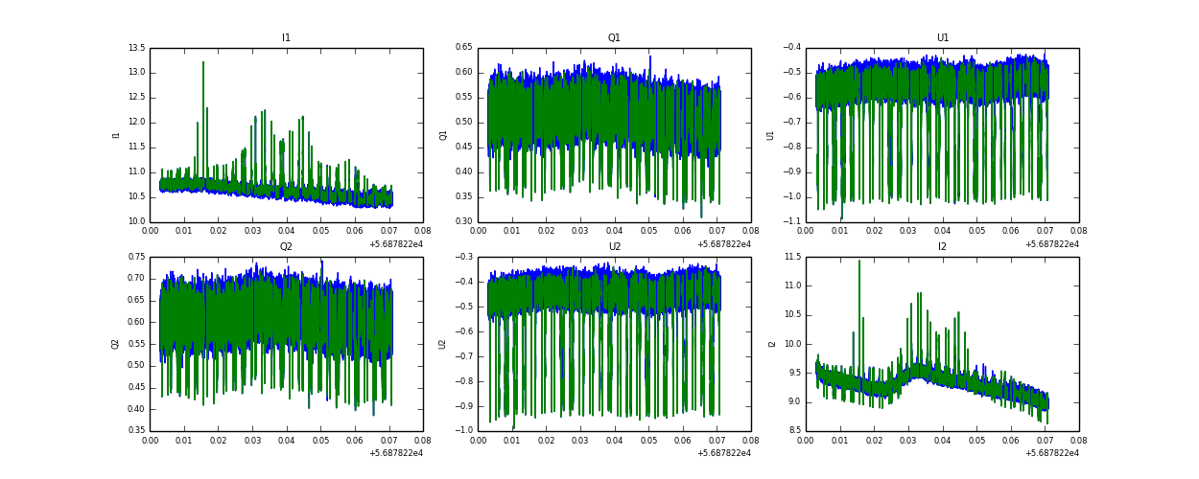Click the rotated I1 y-axis label
Image resolution: width=1199 pixels, height=479 pixels.
pyautogui.click(x=116, y=135)
